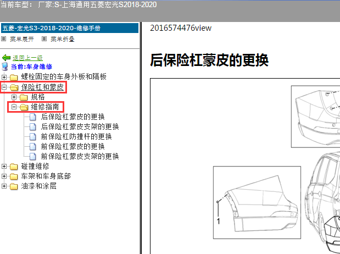Viewport: 340px width, 254px height.
Task: Click the upper bumper inset diagram
Action: [x=315, y=117]
